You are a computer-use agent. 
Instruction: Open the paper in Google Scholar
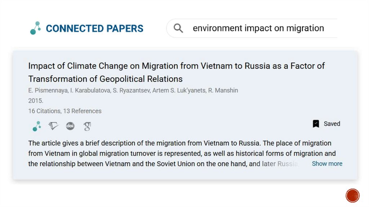click(87, 126)
